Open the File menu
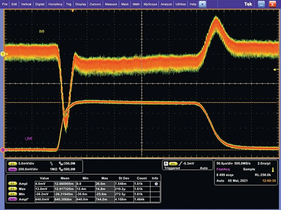 click(x=5, y=4)
